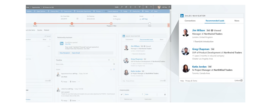
Task: Open the lightbulb assistant icon in top bar
Action: pyautogui.click(x=130, y=7)
